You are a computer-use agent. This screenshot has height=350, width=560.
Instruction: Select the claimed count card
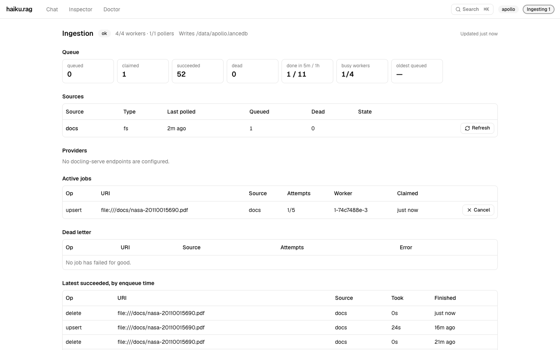(143, 71)
